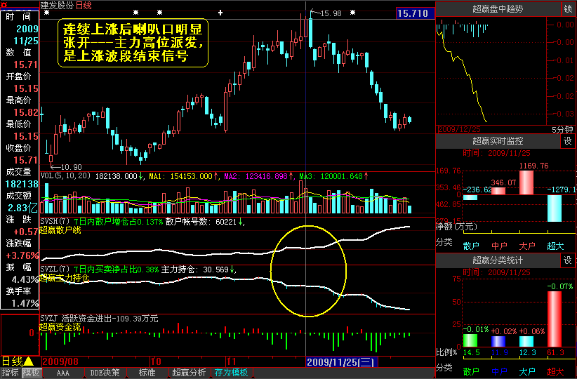Click the 2009/11/25 date marker on timeline
The width and height of the screenshot is (577, 379).
pos(342,361)
